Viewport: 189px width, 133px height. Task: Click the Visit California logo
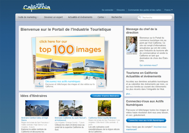point(37,7)
